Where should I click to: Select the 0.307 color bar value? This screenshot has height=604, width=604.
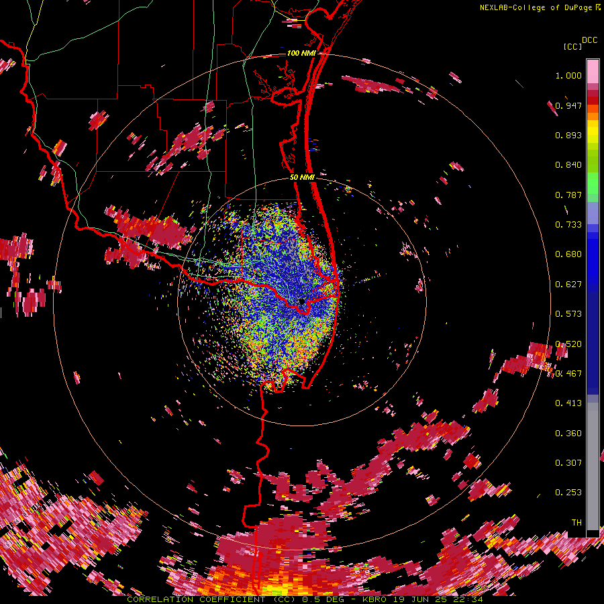pyautogui.click(x=568, y=463)
